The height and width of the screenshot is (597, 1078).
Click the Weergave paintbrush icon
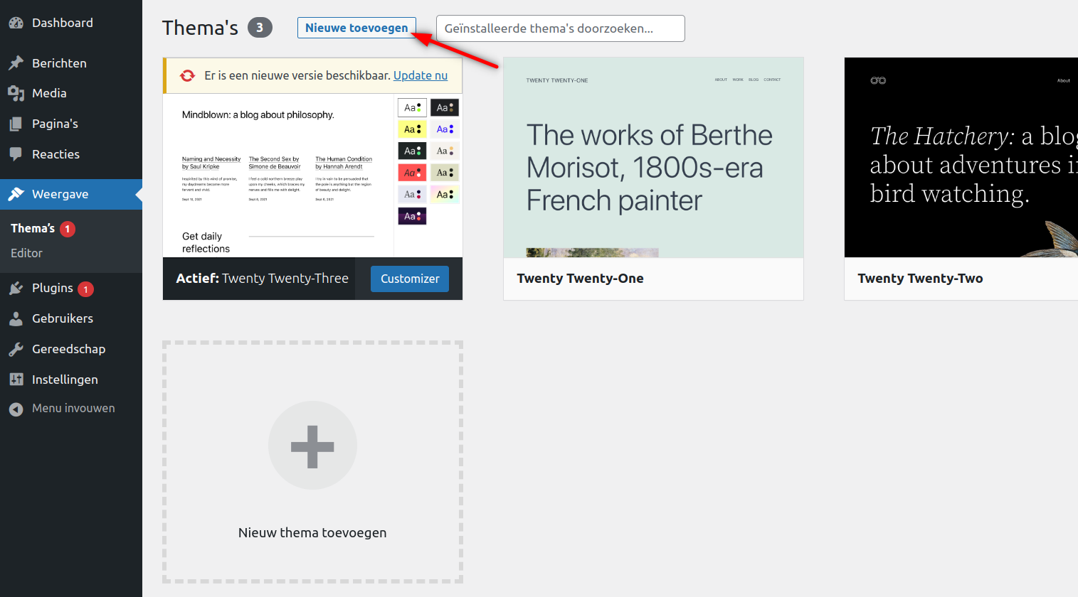[x=16, y=194]
